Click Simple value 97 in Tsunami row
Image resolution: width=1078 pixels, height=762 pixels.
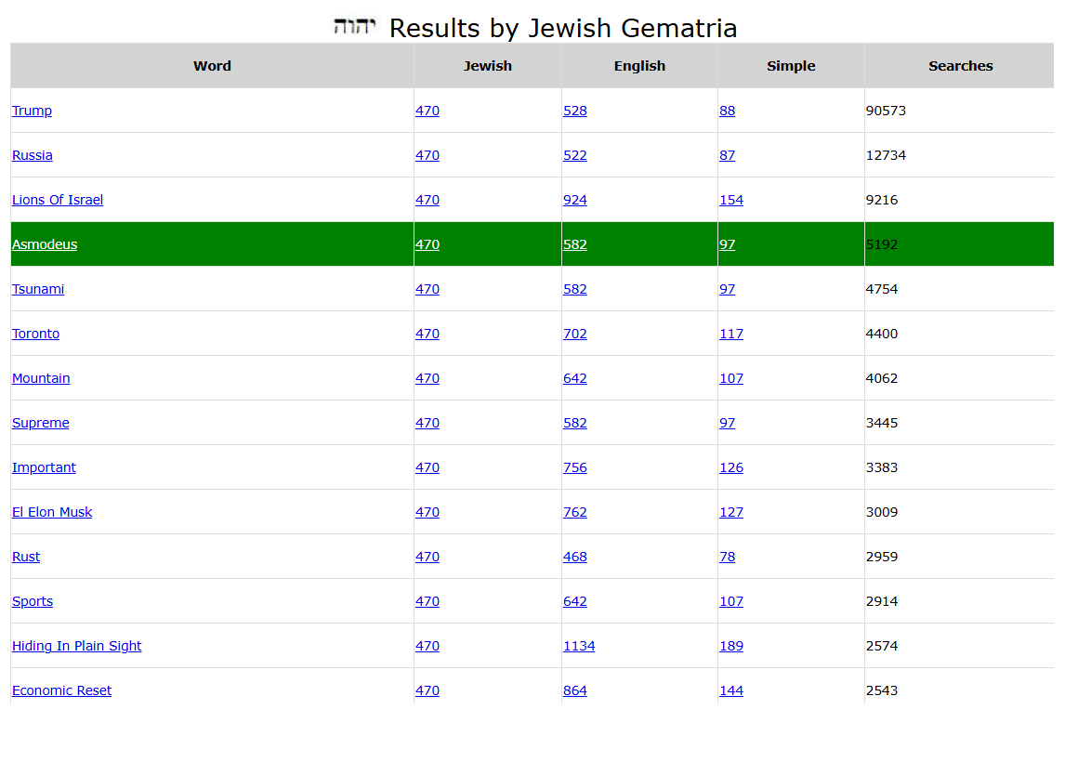pos(728,290)
